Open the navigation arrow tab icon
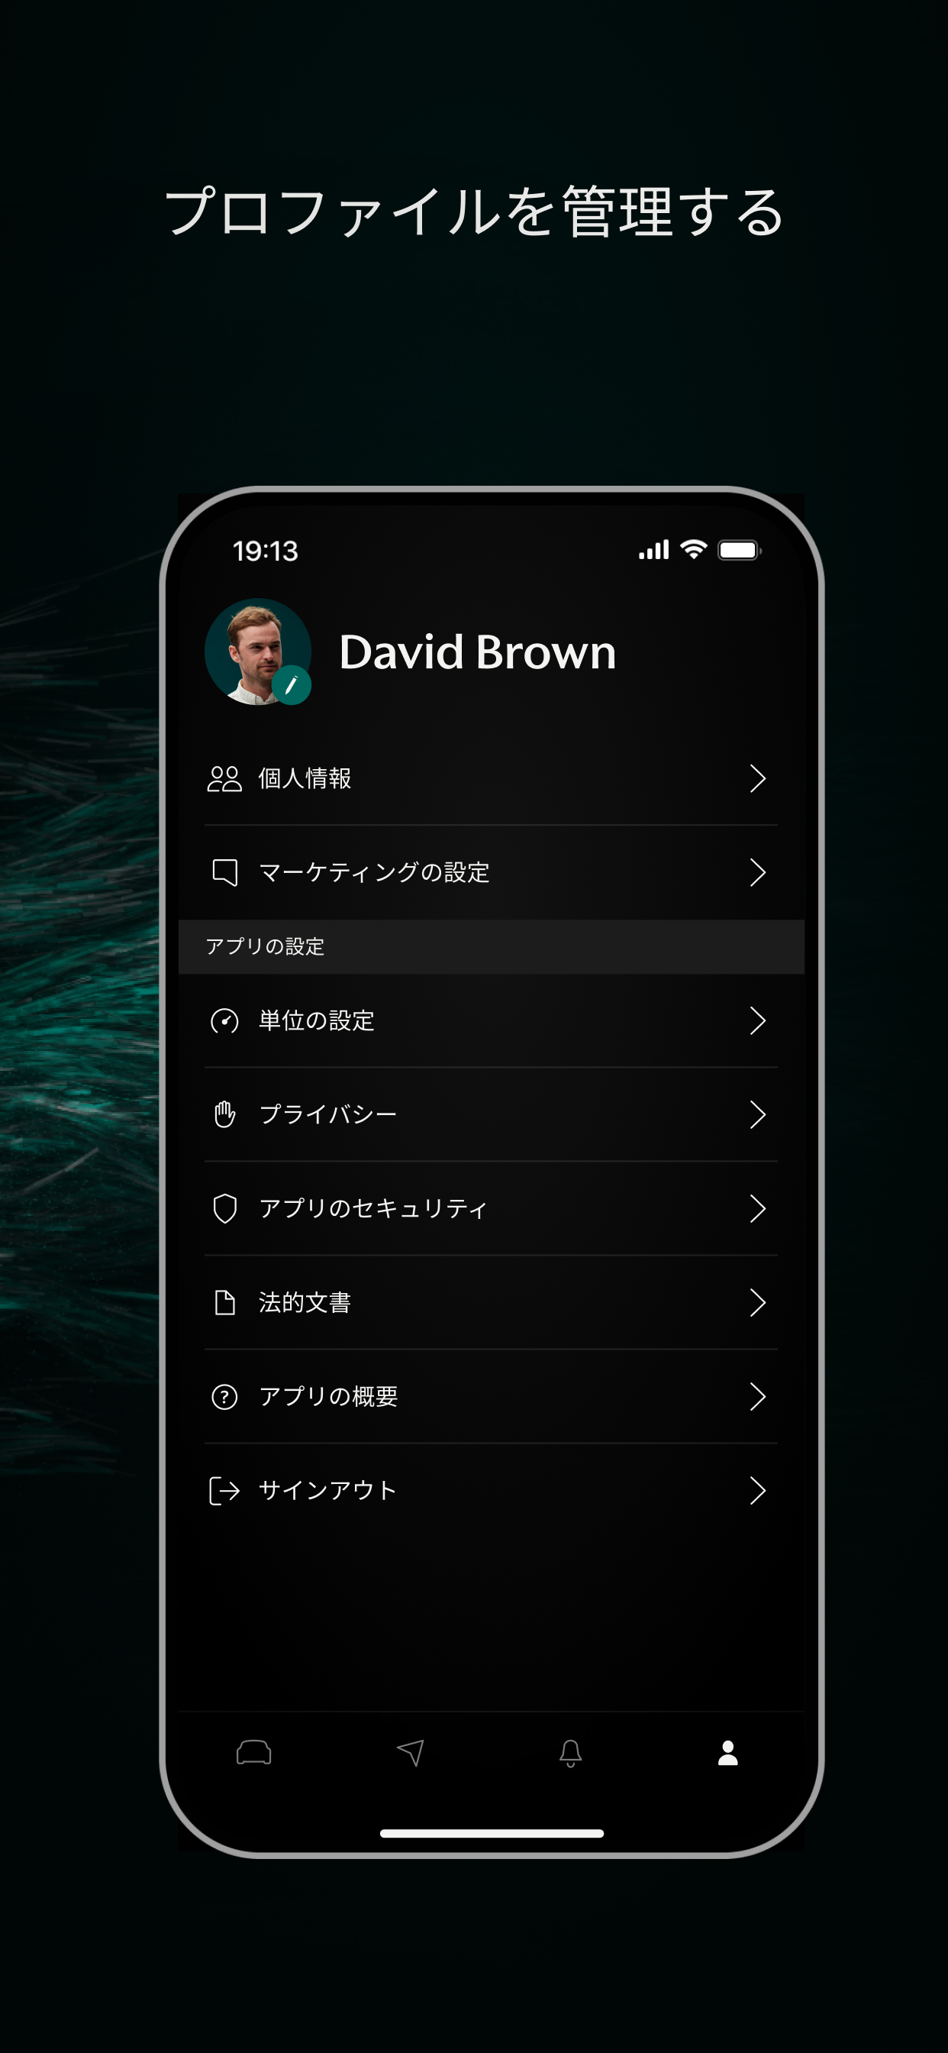 pyautogui.click(x=411, y=1753)
